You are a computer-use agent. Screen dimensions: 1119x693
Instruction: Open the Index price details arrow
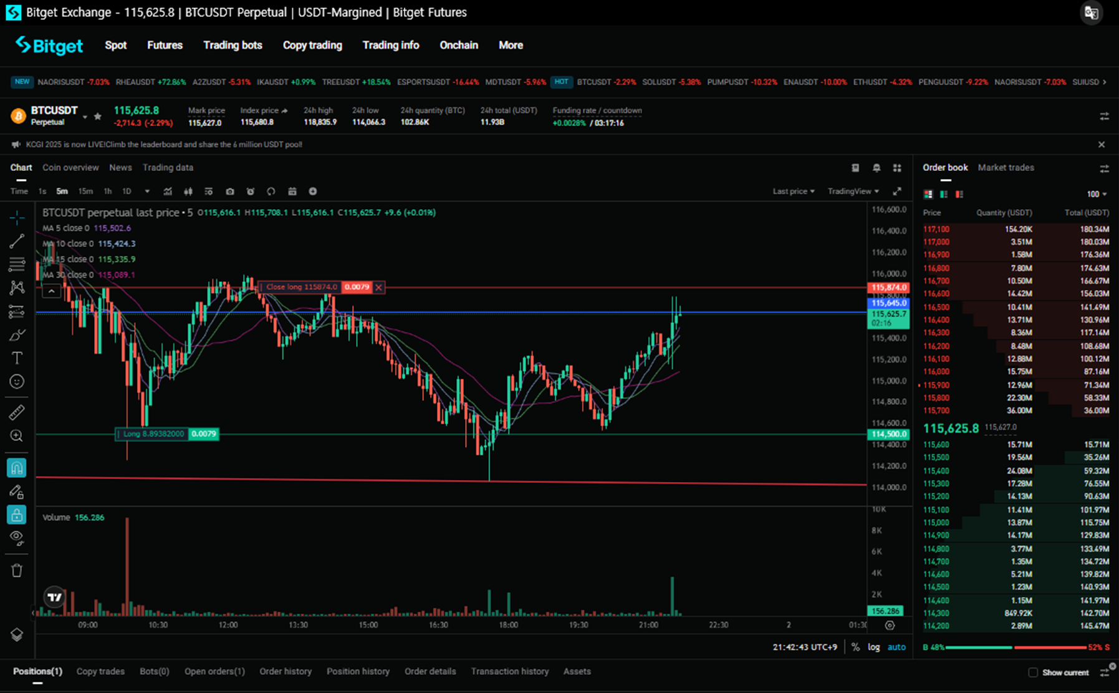pyautogui.click(x=285, y=110)
